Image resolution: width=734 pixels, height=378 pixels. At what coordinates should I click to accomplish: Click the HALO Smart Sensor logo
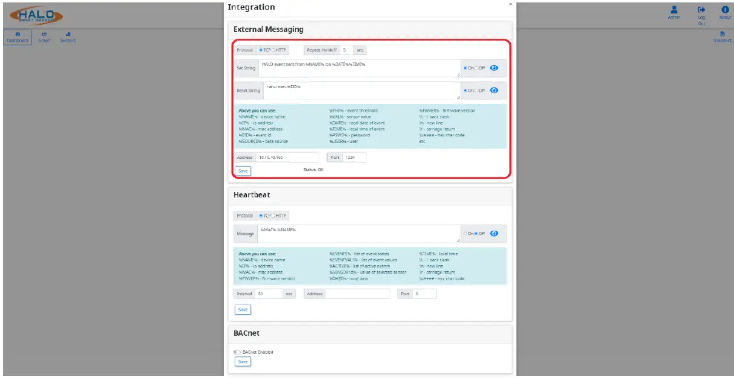[37, 16]
